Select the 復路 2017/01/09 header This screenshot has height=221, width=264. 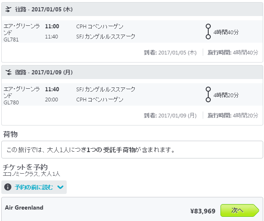point(132,72)
